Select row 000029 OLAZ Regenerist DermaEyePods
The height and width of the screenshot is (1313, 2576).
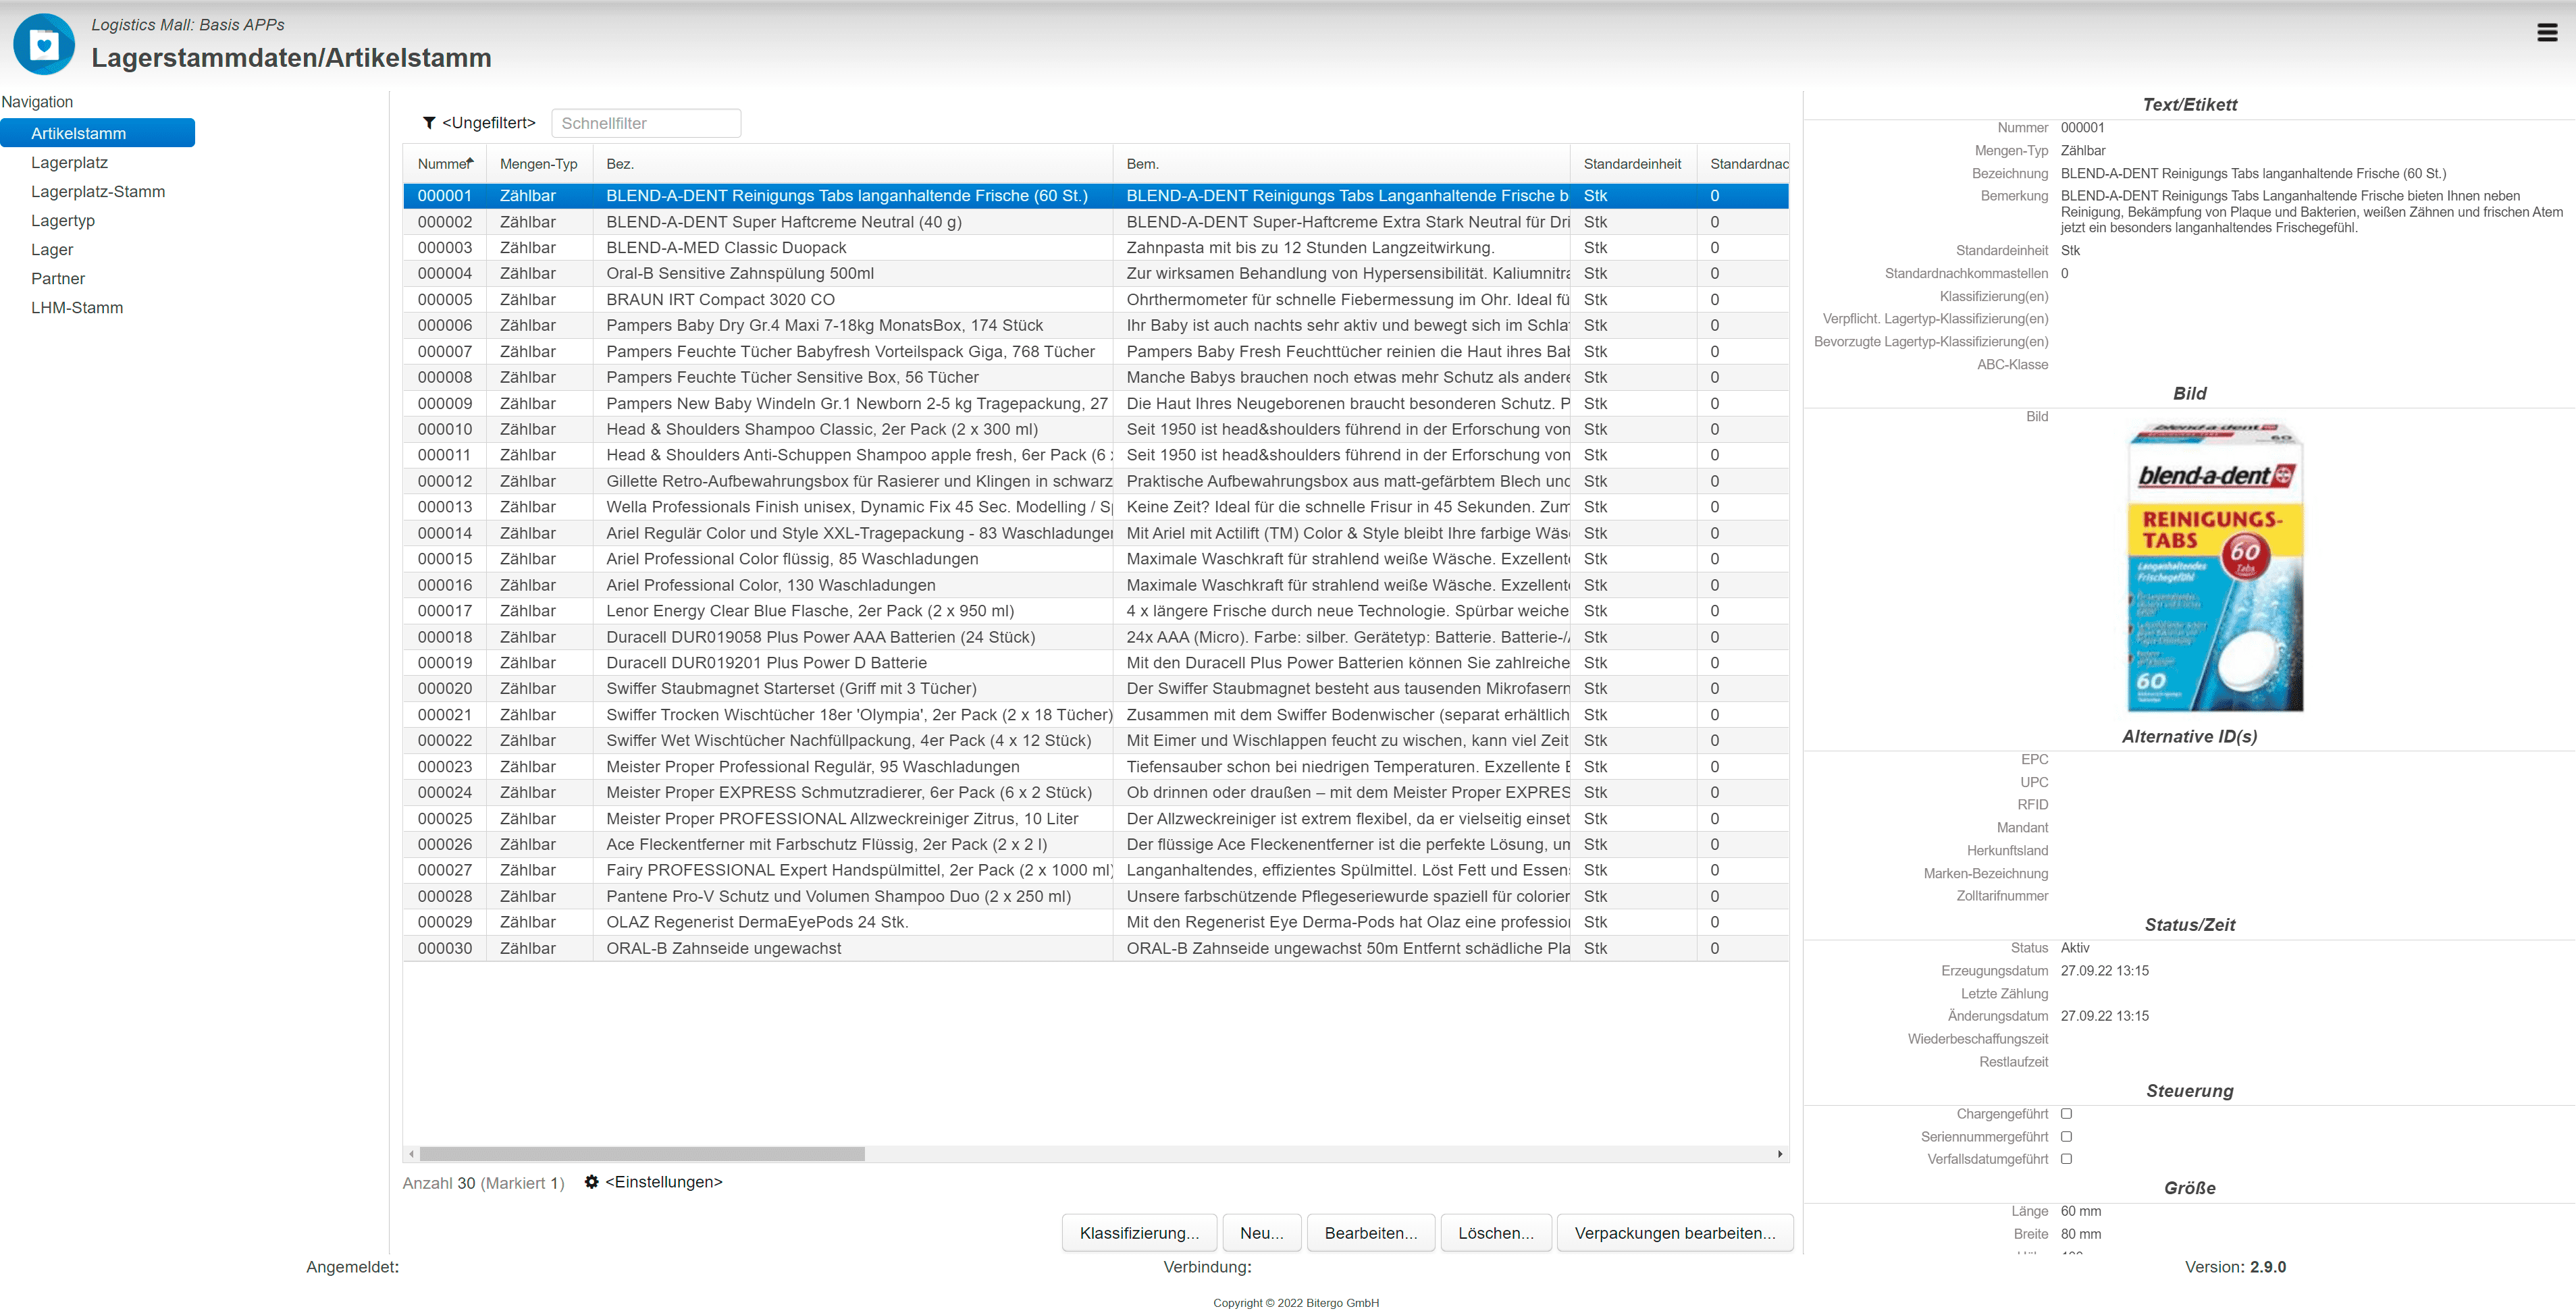[1096, 922]
